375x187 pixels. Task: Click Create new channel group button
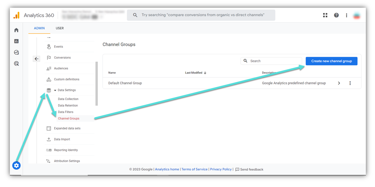331,61
